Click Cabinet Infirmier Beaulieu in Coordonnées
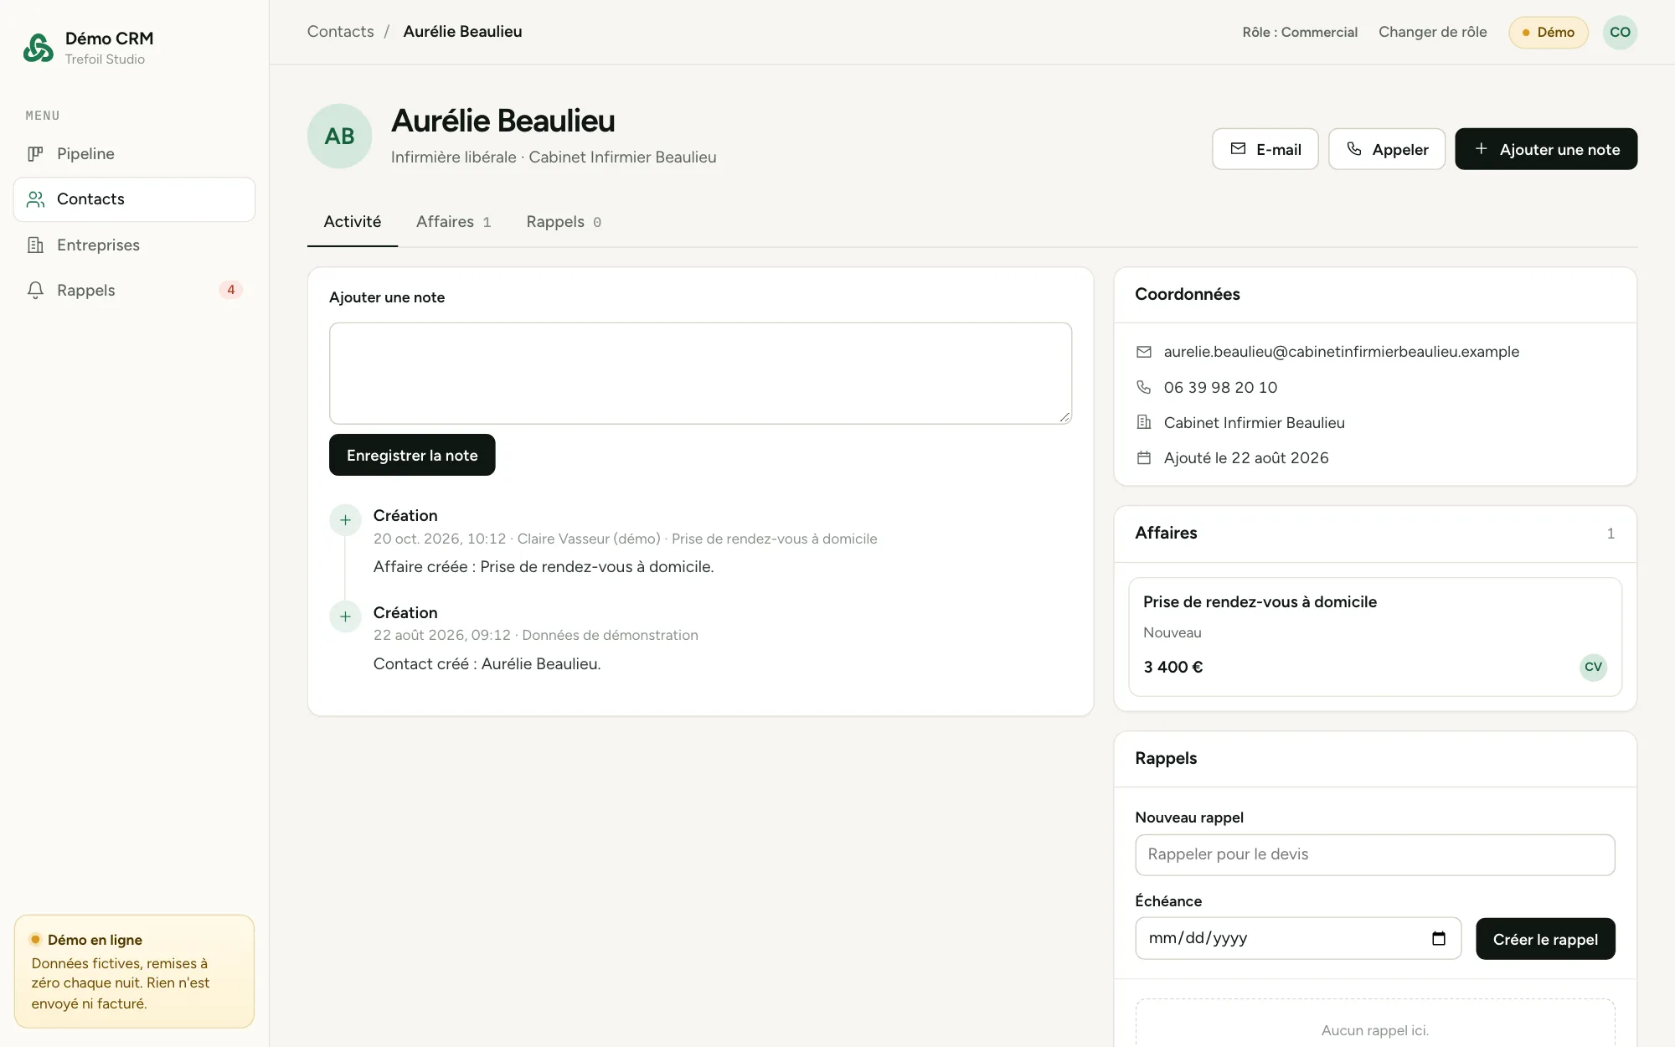Image resolution: width=1675 pixels, height=1047 pixels. coord(1254,423)
